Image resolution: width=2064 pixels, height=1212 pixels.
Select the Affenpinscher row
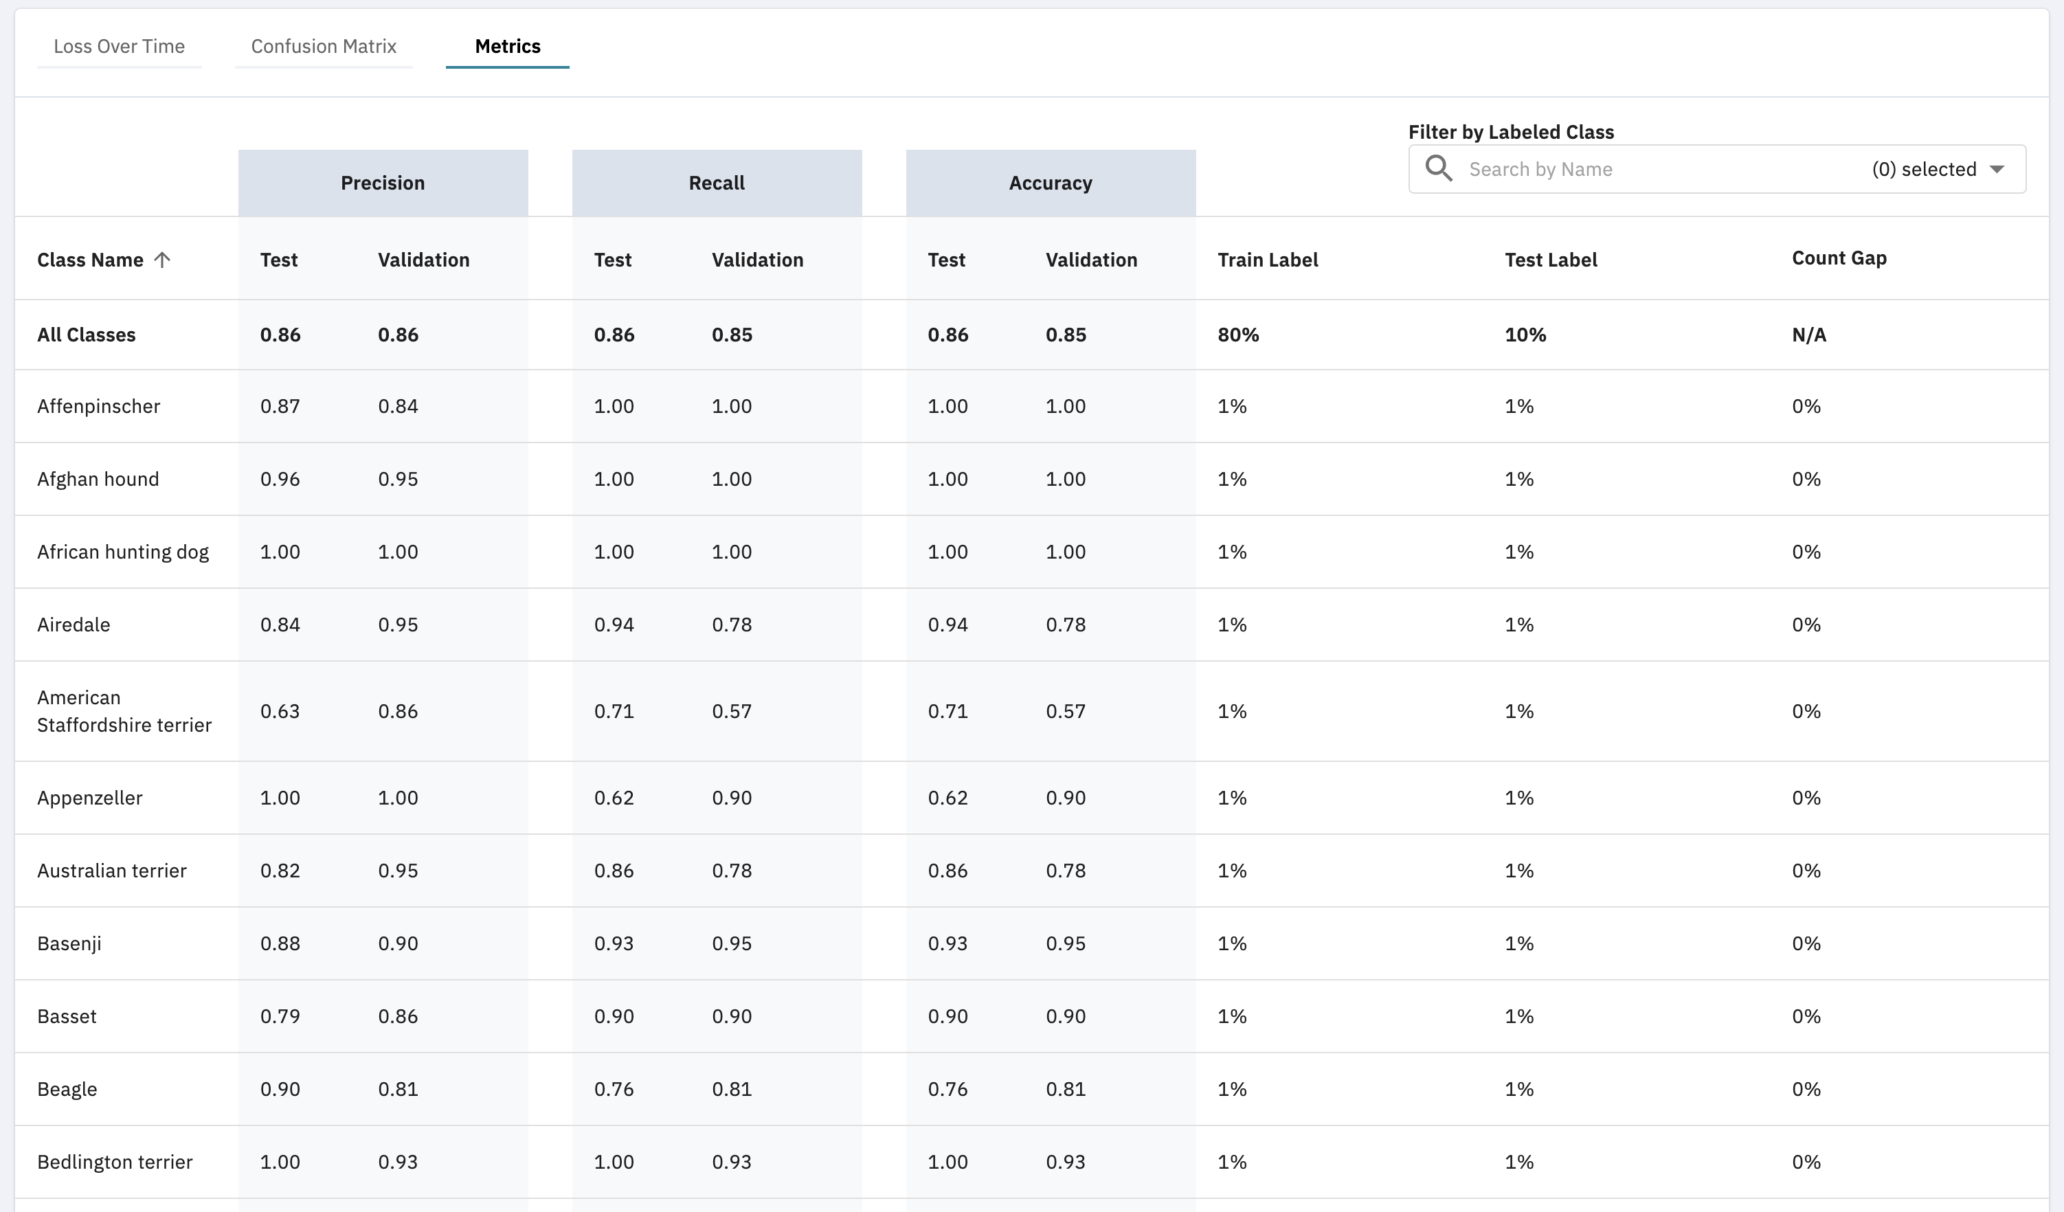coord(98,406)
